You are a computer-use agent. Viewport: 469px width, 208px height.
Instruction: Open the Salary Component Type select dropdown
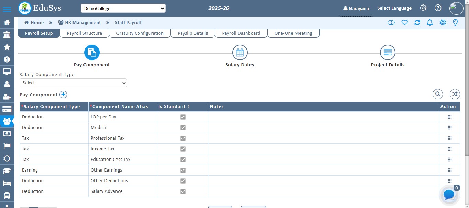(x=73, y=83)
